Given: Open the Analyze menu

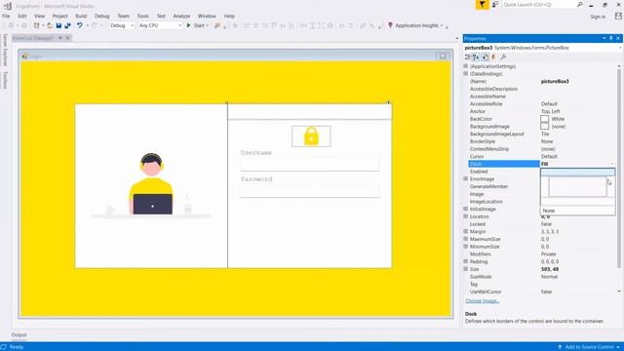Looking at the screenshot, I should coord(181,16).
